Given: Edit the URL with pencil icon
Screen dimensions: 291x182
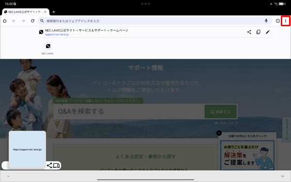Looking at the screenshot, I should (x=268, y=32).
